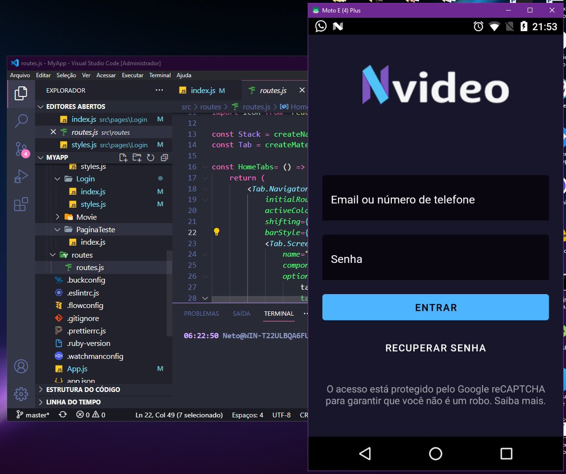Screen dimensions: 566x474
Task: Click the New Folder icon in MYAPP explorer
Action: point(136,157)
